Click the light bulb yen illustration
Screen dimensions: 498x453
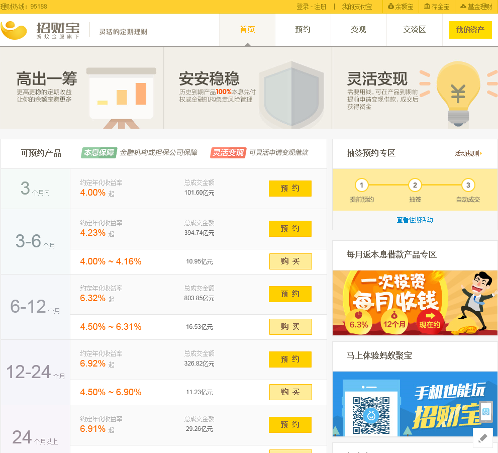458,94
